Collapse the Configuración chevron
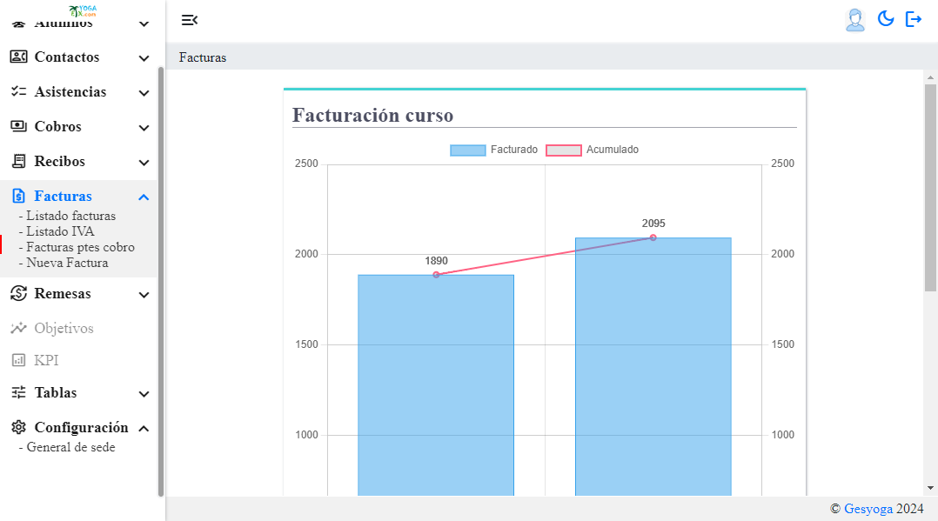This screenshot has height=521, width=938. (x=144, y=428)
